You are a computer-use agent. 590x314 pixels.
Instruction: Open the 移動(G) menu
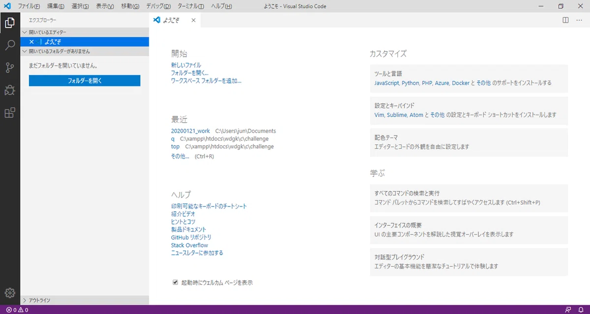point(130,6)
